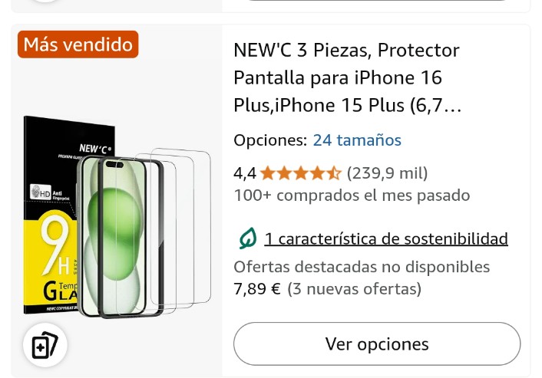This screenshot has width=542, height=378.
Task: Tap the 4,4 rating number
Action: click(245, 173)
